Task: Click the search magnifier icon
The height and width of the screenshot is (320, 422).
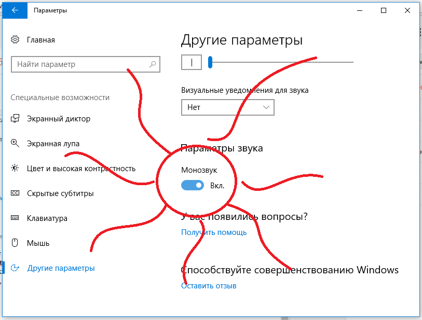Action: coord(152,64)
